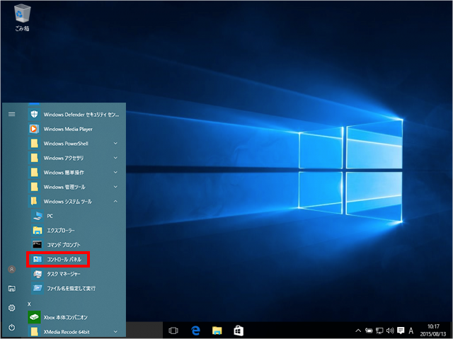
Task: Open the Action Center notification icon
Action: tap(401, 331)
